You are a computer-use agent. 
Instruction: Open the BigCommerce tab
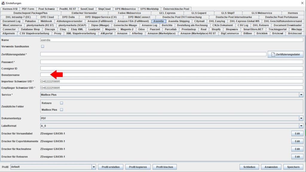(230, 33)
